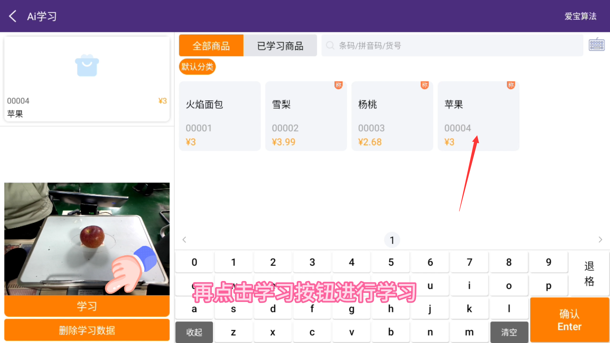
Task: Click the search magnifier icon
Action: pyautogui.click(x=330, y=45)
